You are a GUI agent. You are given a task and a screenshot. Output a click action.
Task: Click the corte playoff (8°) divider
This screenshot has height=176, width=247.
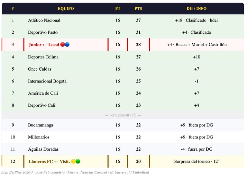[x=123, y=115]
